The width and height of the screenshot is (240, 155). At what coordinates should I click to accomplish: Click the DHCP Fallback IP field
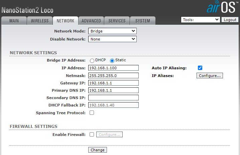click(x=113, y=105)
